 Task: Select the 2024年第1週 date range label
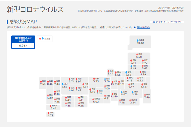tap(167, 22)
